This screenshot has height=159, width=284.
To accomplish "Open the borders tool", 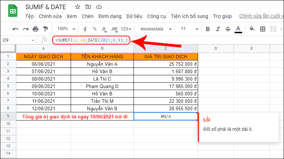I will [263, 29].
